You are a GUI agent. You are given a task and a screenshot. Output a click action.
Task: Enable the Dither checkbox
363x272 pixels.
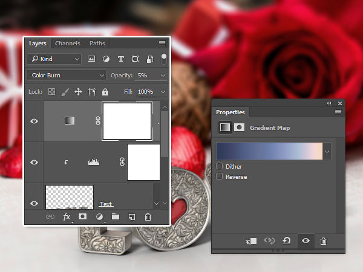pyautogui.click(x=220, y=166)
